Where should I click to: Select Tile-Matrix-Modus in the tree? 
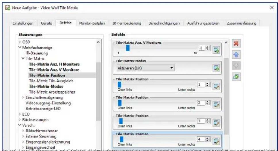pyautogui.click(x=46, y=86)
